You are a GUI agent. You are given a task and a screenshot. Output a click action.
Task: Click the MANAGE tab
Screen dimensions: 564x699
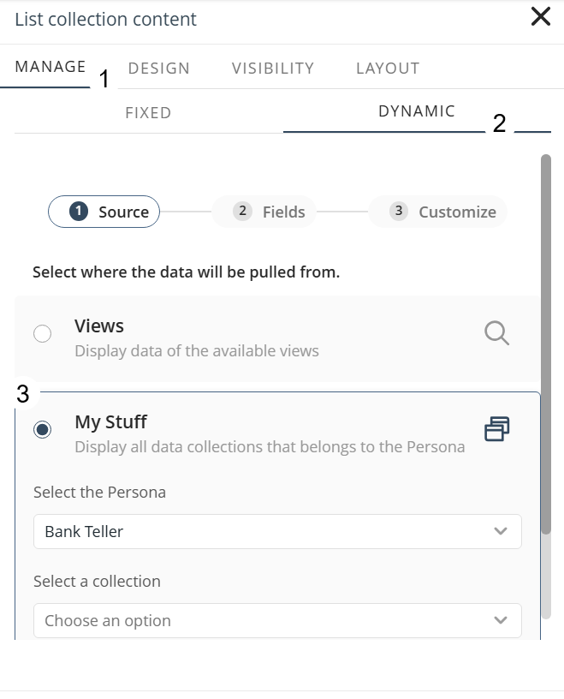49,65
